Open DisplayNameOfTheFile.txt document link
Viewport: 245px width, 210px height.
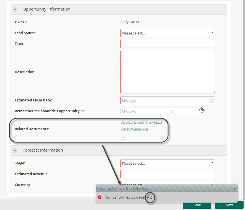(x=141, y=122)
